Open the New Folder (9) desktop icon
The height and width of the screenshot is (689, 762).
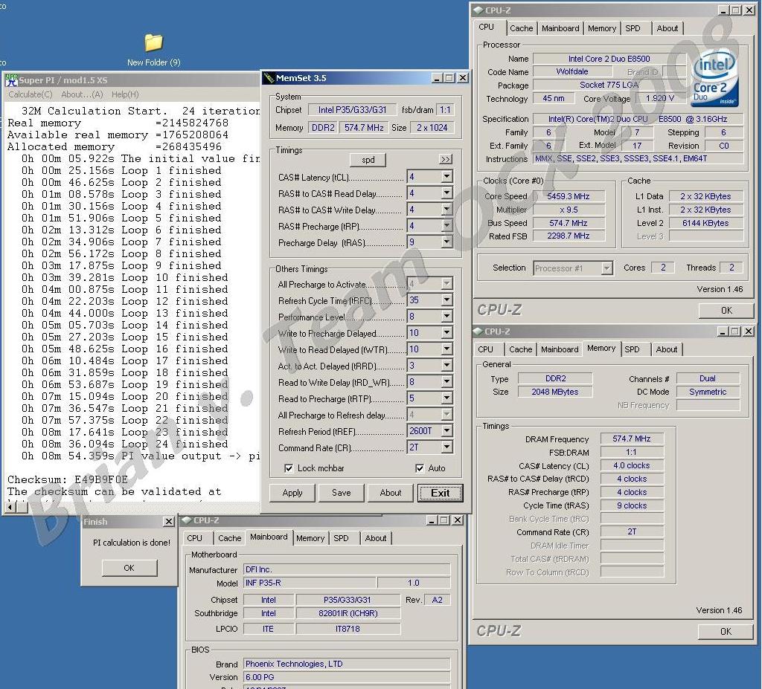pos(153,42)
